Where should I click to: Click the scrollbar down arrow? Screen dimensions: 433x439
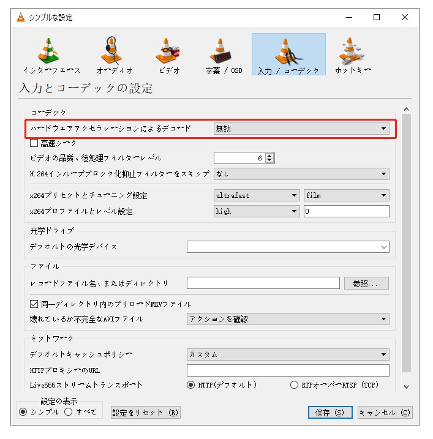click(x=407, y=387)
